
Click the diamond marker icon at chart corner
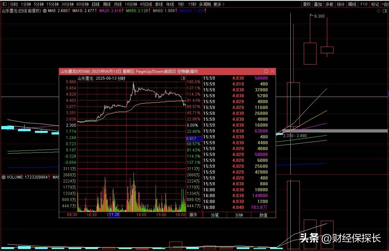click(x=379, y=11)
